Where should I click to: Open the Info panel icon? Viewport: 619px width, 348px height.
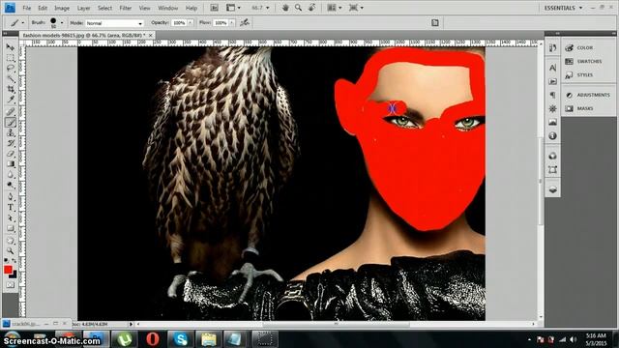tap(552, 135)
